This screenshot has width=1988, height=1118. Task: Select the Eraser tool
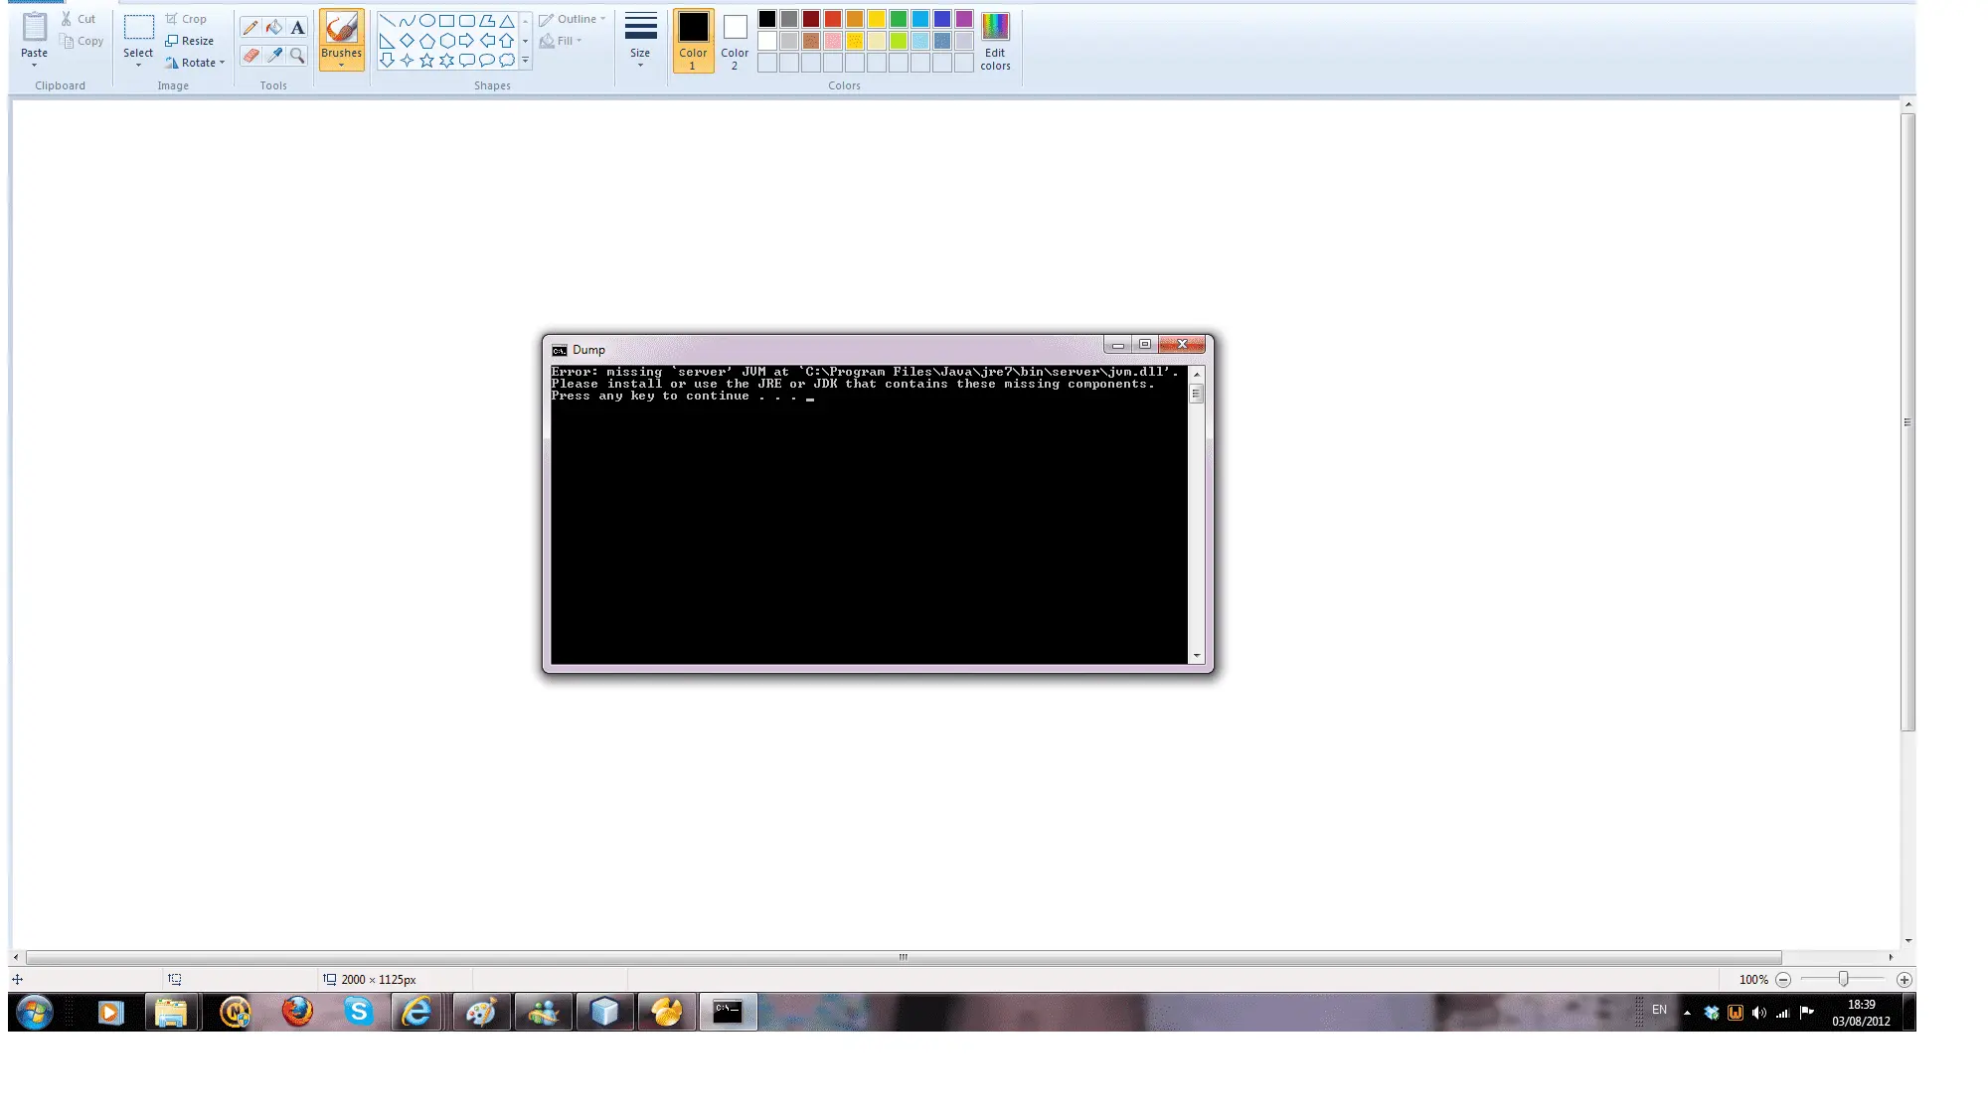tap(250, 56)
